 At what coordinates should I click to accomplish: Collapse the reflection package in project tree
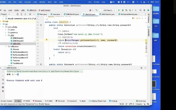point(6,46)
